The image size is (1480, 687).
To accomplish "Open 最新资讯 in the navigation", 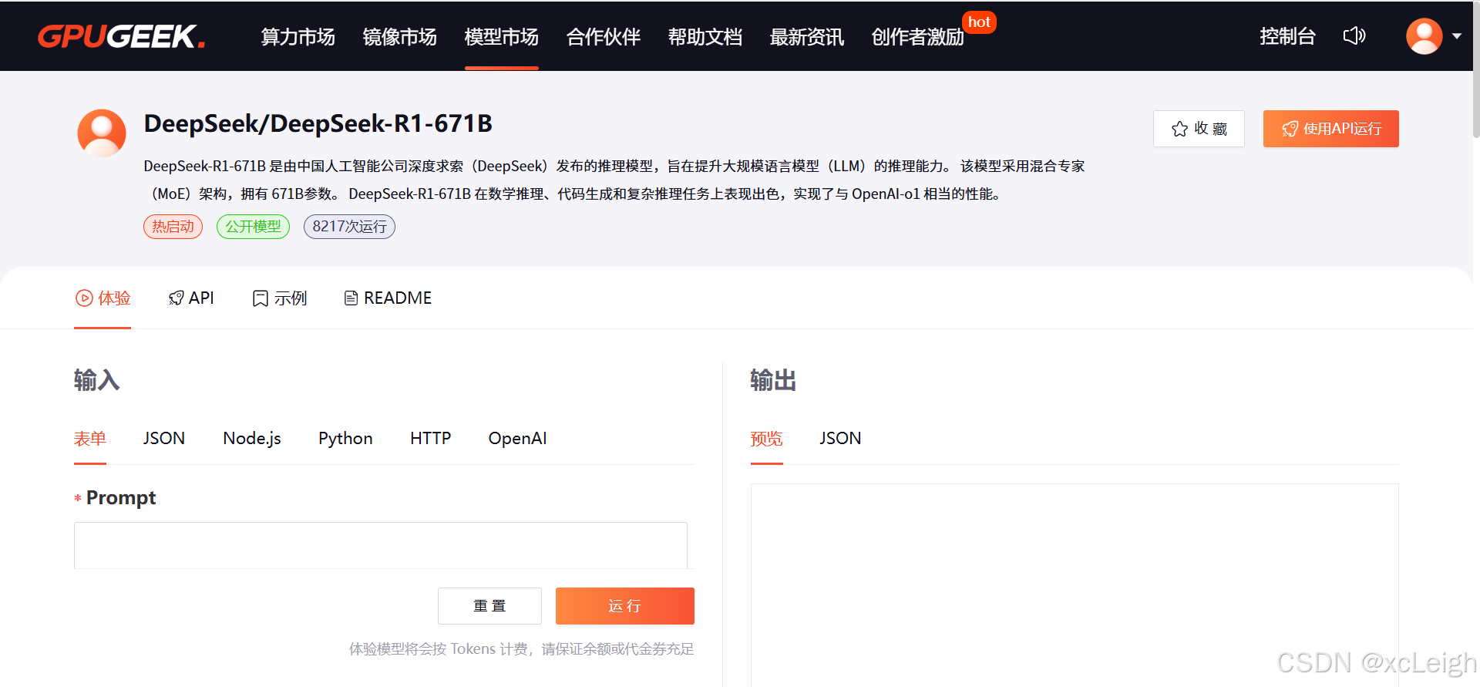I will pyautogui.click(x=806, y=36).
